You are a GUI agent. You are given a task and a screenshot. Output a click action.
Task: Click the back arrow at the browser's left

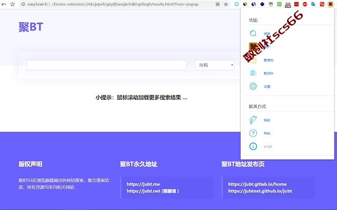click(x=4, y=4)
